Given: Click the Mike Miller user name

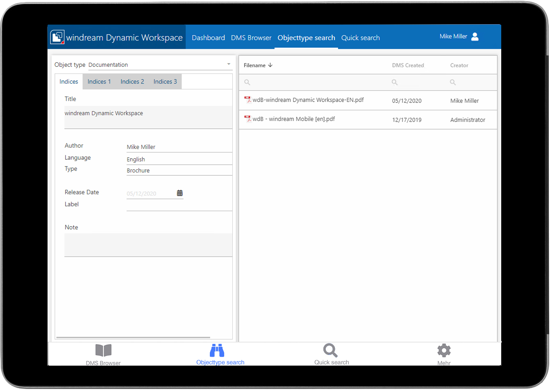Looking at the screenshot, I should (x=453, y=36).
